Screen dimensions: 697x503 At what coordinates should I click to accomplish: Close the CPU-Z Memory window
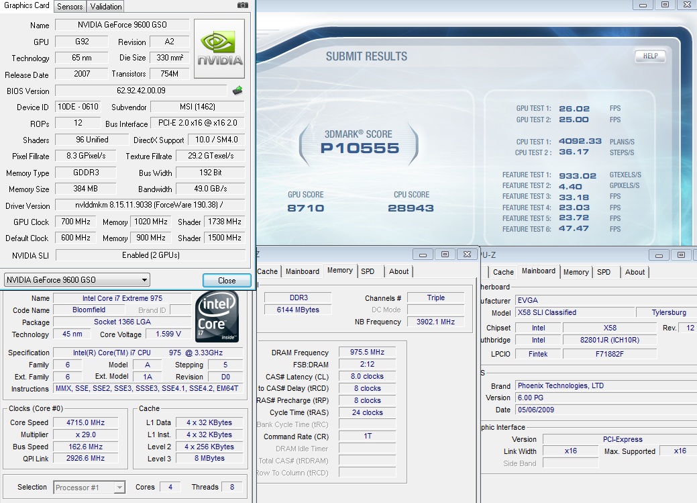[x=467, y=255]
